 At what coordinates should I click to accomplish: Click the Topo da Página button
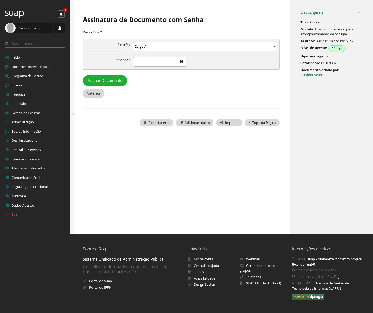tap(262, 123)
